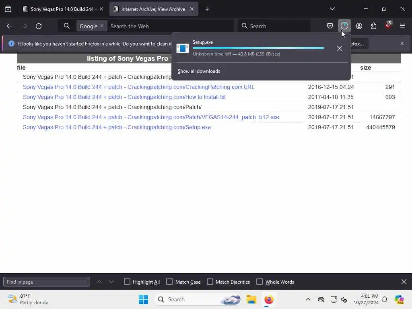Viewport: 412px width, 309px height.
Task: Go to next find match arrow
Action: click(111, 282)
